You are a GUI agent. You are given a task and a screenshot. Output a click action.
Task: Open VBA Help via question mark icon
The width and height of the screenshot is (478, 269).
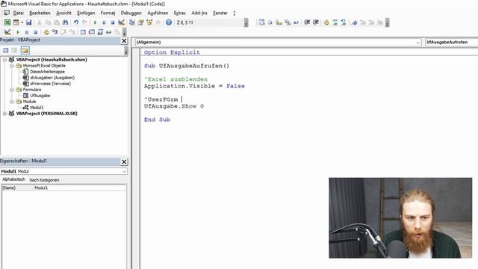[169, 22]
